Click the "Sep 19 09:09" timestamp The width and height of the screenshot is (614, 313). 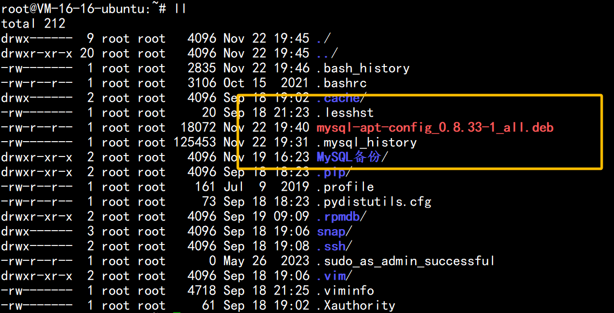267,216
